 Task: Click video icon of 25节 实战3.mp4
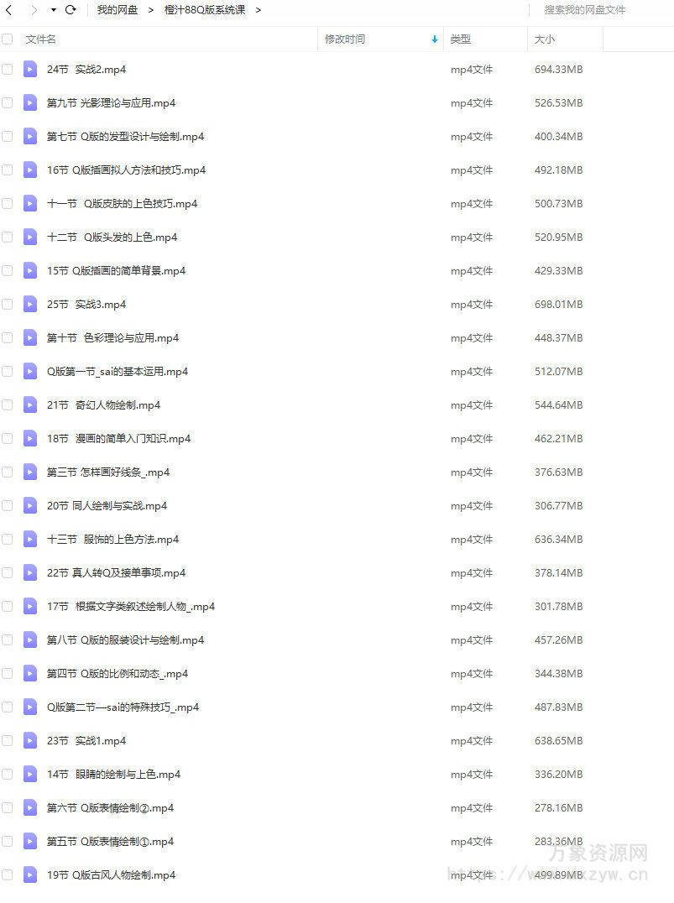point(30,304)
